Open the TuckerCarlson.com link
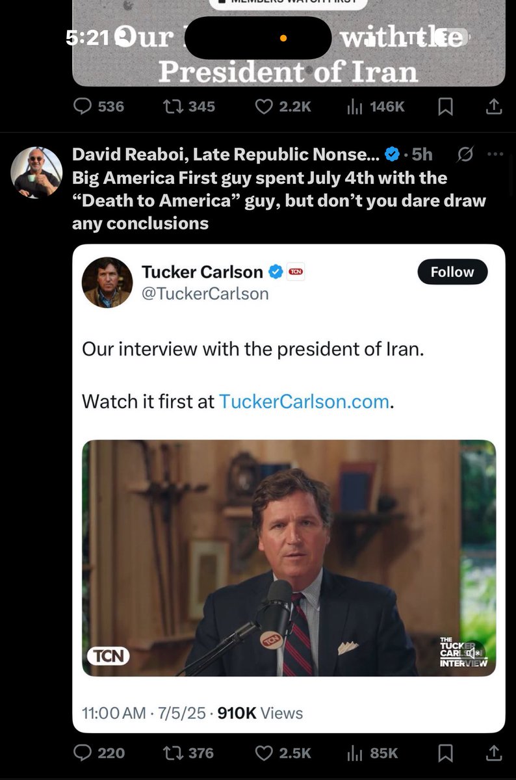 pyautogui.click(x=305, y=402)
